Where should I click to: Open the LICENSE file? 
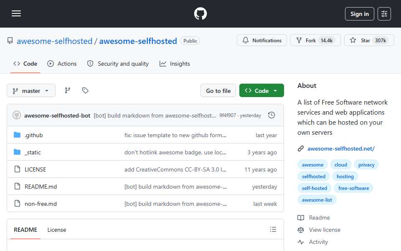click(35, 169)
